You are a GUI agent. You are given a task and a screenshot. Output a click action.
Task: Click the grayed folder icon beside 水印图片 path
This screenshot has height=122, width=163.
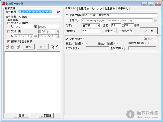155,20
